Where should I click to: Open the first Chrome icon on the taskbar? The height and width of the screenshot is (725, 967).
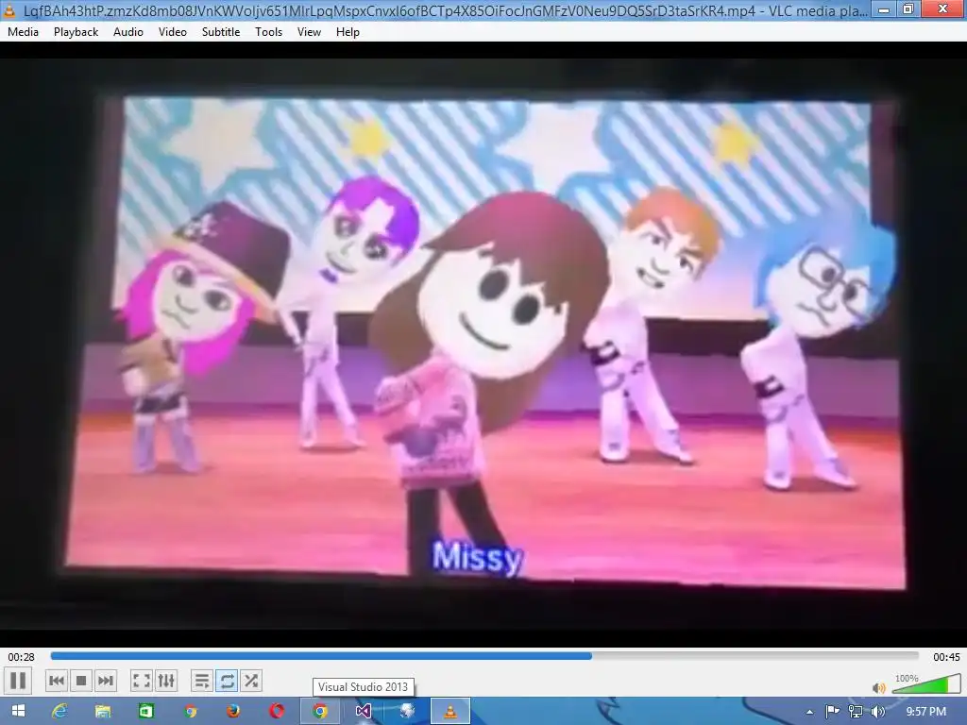click(190, 712)
